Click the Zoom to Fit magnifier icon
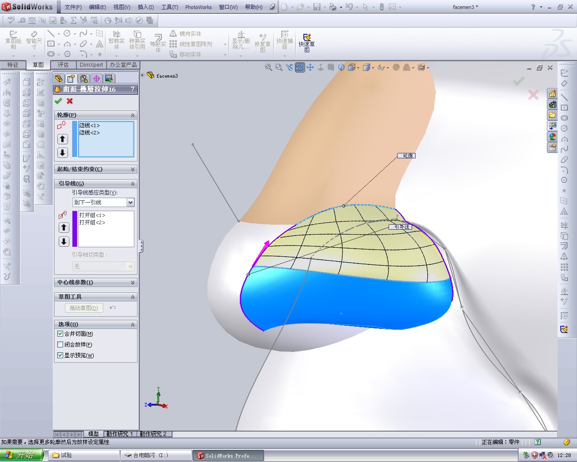577x462 pixels. [269, 67]
